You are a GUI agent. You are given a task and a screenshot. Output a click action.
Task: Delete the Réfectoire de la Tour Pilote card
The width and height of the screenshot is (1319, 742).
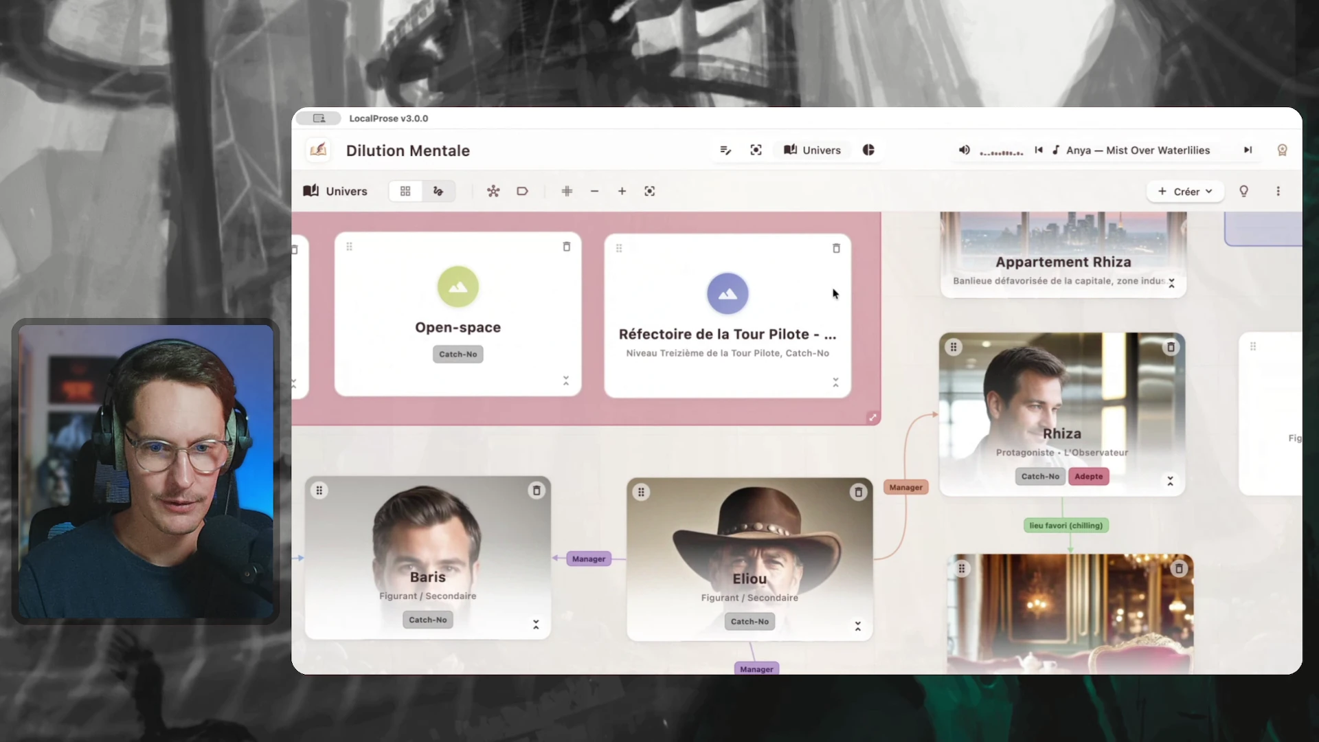click(836, 248)
